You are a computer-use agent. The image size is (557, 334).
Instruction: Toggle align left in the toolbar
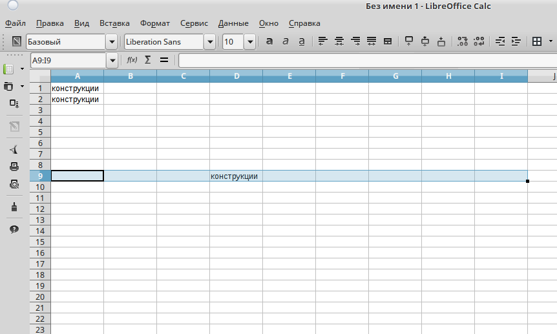pyautogui.click(x=322, y=42)
